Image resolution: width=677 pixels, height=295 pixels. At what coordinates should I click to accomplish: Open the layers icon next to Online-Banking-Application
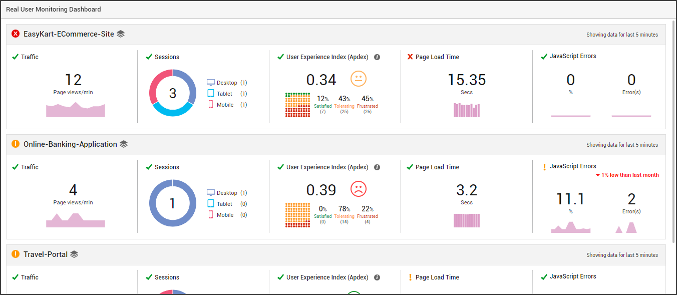124,144
